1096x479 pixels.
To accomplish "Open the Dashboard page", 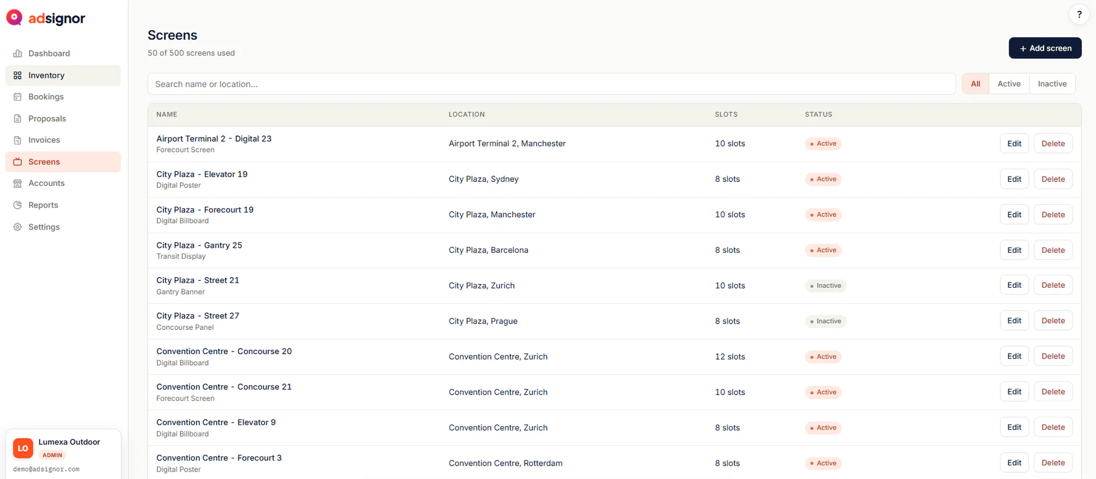I will (x=63, y=53).
